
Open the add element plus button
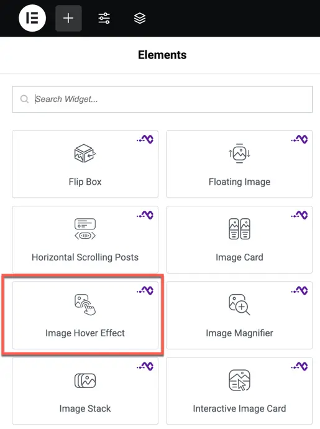68,18
